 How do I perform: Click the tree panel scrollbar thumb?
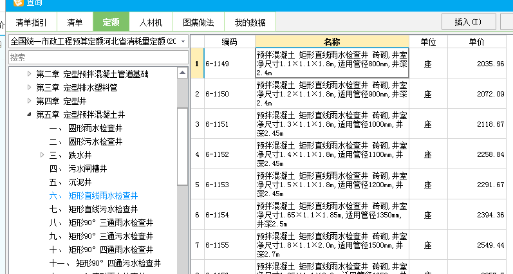click(x=183, y=146)
